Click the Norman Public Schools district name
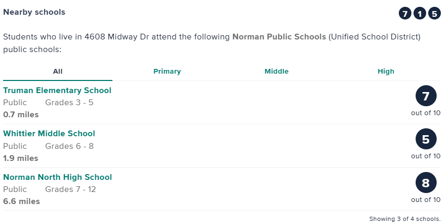This screenshot has height=223, width=444. [x=279, y=38]
